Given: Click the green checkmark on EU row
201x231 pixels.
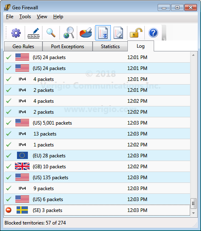Looking at the screenshot, I should coord(8,155).
